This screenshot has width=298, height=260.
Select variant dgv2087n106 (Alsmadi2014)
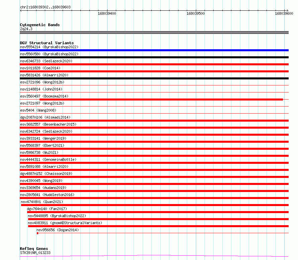[45, 117]
